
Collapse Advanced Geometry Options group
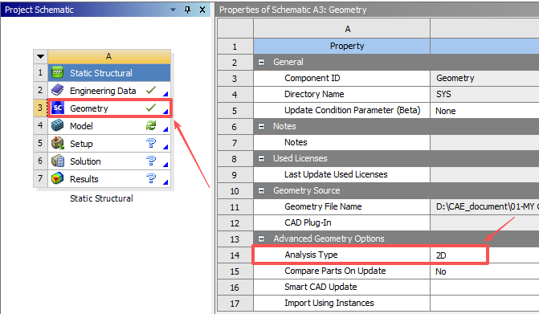pos(261,239)
